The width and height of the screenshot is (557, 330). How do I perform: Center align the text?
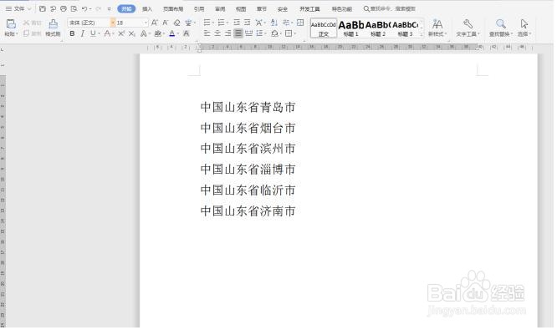217,33
